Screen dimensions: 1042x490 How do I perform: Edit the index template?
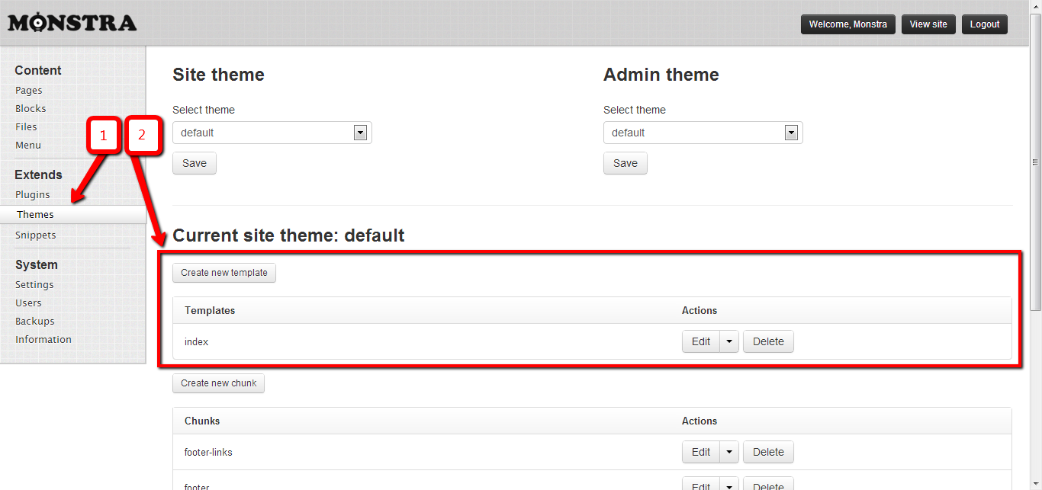700,341
